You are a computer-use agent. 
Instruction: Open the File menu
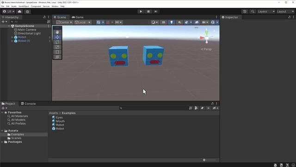[x=3, y=6]
